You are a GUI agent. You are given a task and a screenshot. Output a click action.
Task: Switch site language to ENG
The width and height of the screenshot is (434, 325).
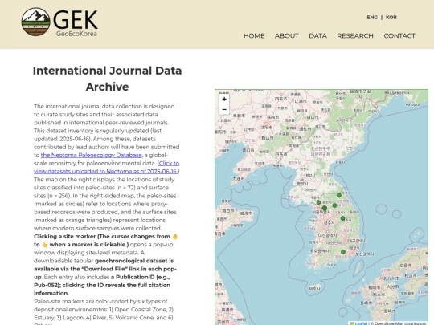coord(372,18)
